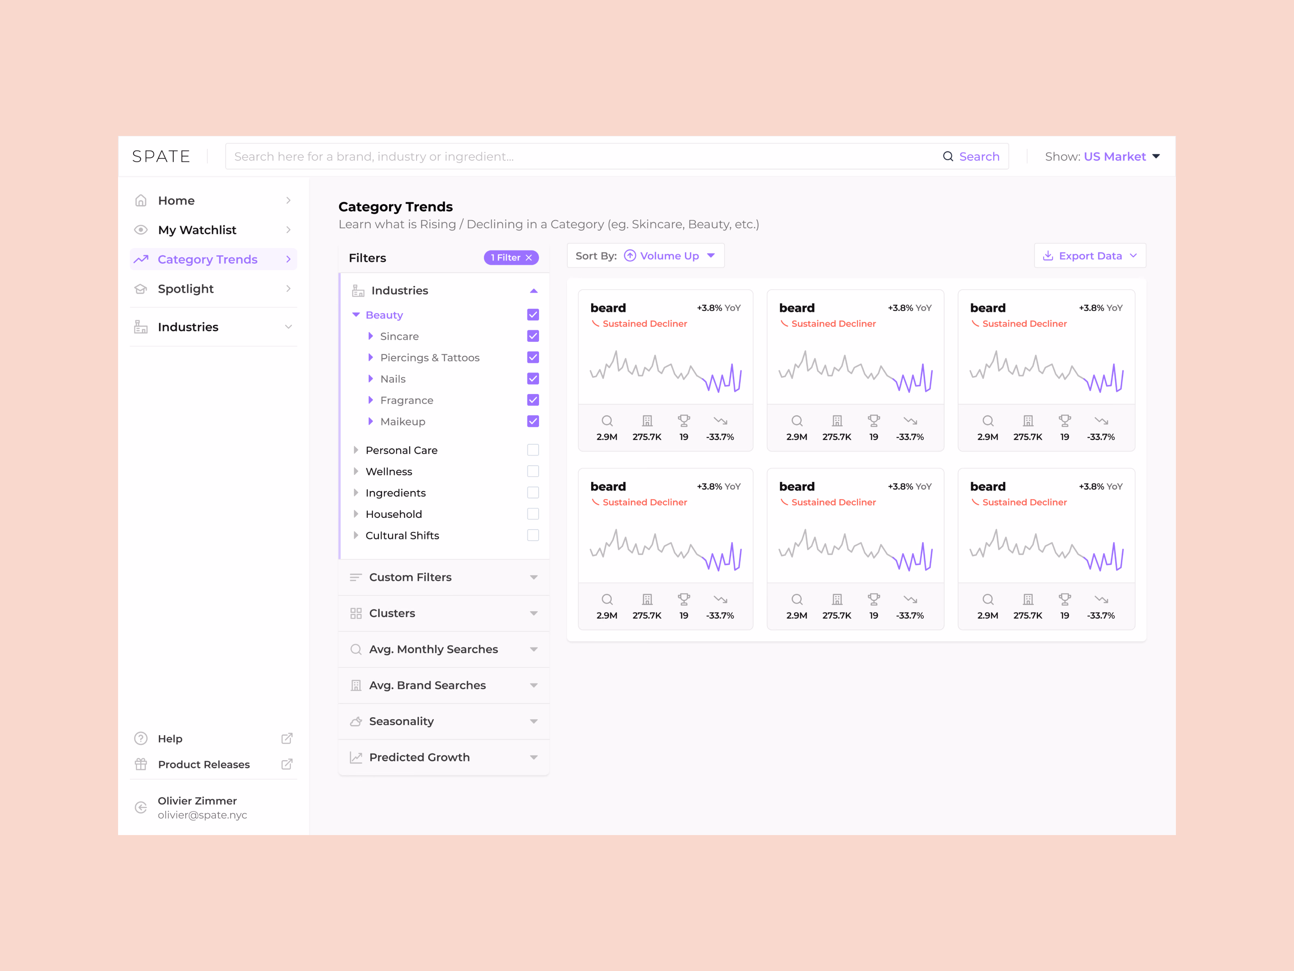Screen dimensions: 1294x971
Task: Check the Wellness checkbox
Action: (x=533, y=471)
